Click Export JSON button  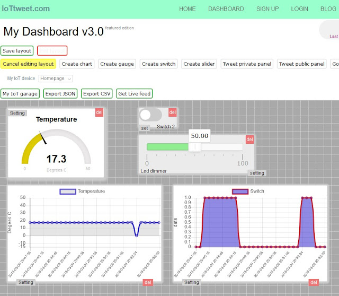tap(60, 93)
